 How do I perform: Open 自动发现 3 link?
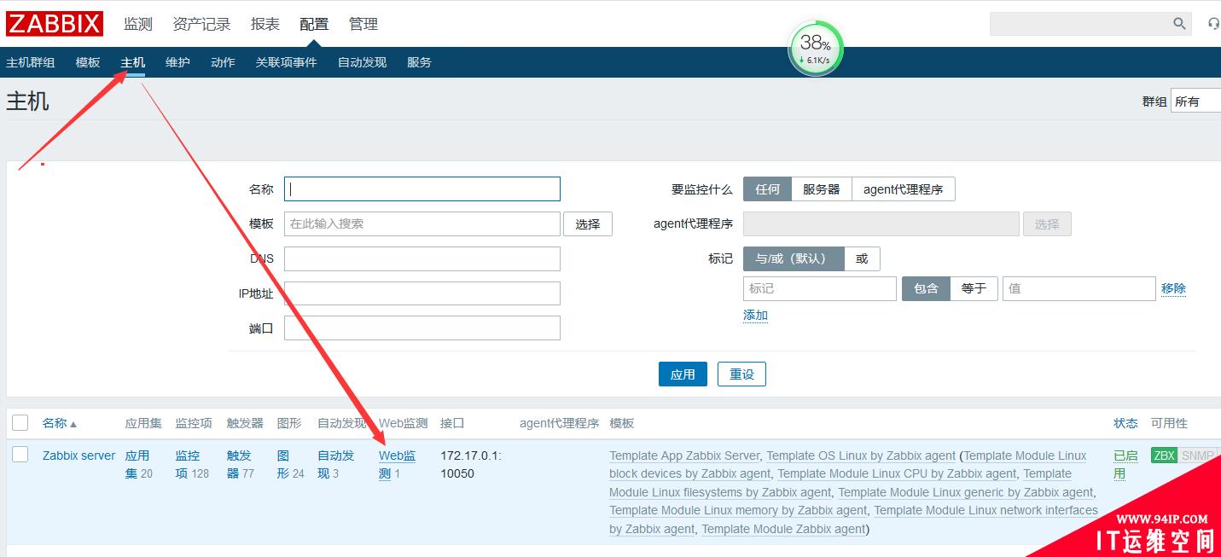coord(335,464)
